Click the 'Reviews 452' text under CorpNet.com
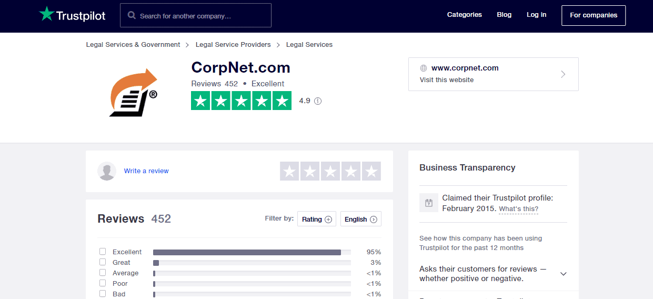The image size is (653, 299). click(x=215, y=84)
